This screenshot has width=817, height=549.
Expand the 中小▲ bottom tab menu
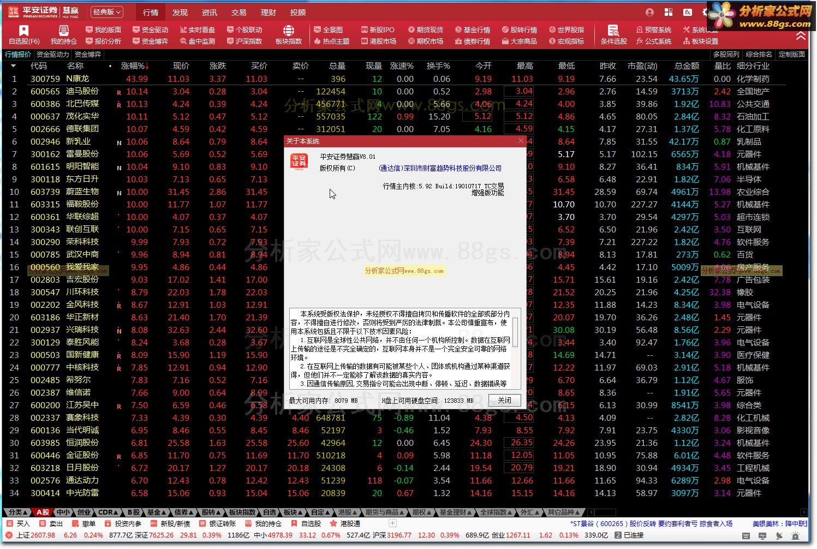64,512
